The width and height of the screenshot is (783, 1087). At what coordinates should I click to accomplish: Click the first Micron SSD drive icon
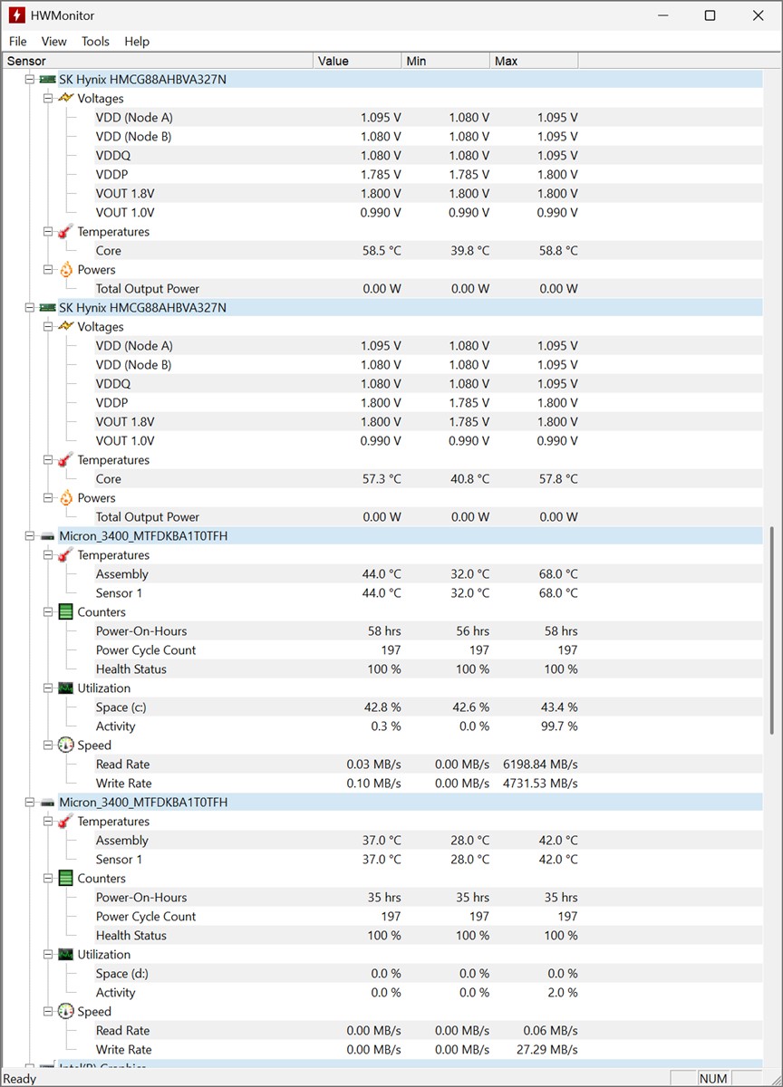pyautogui.click(x=48, y=536)
